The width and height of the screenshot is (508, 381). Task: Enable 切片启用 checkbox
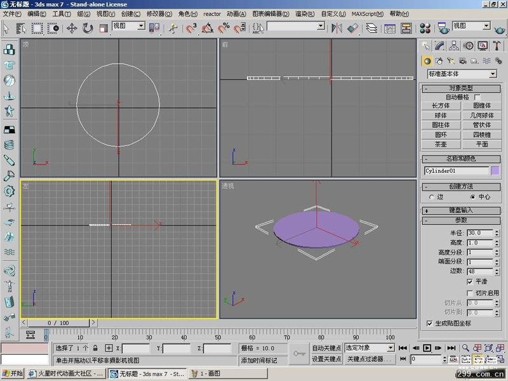[470, 293]
